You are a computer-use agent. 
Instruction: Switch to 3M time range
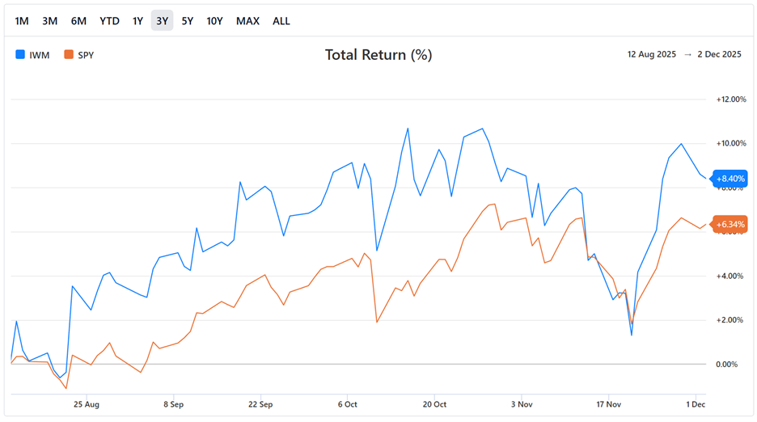pos(50,21)
